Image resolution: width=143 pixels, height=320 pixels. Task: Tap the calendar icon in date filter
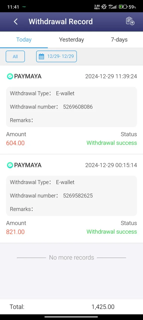pyautogui.click(x=42, y=56)
